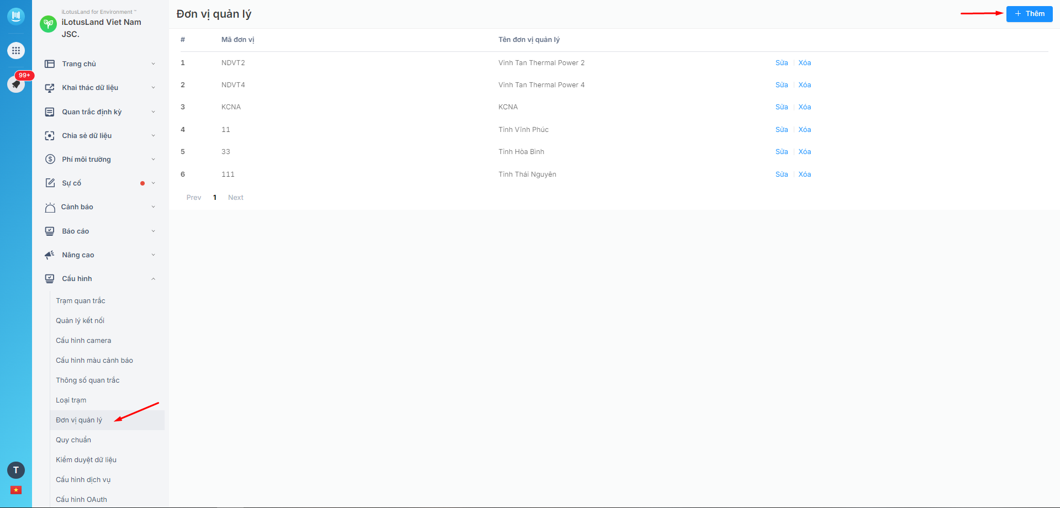
Task: Open notifications bell with 99+ badge
Action: point(16,84)
